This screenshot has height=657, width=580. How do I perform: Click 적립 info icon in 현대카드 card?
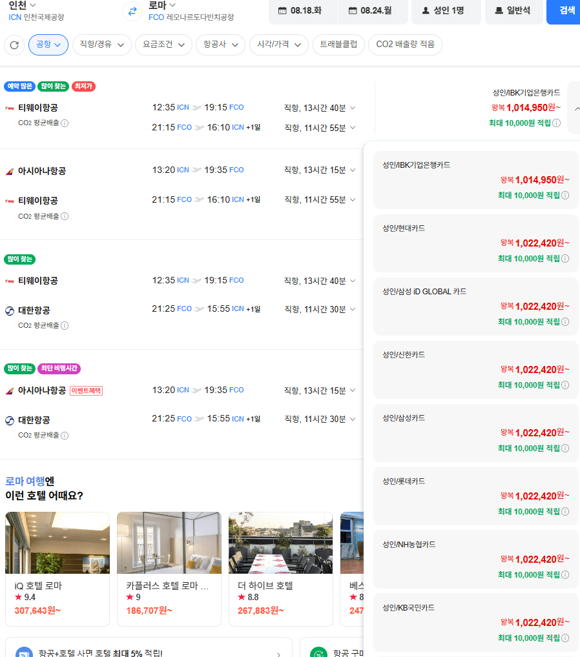[565, 259]
